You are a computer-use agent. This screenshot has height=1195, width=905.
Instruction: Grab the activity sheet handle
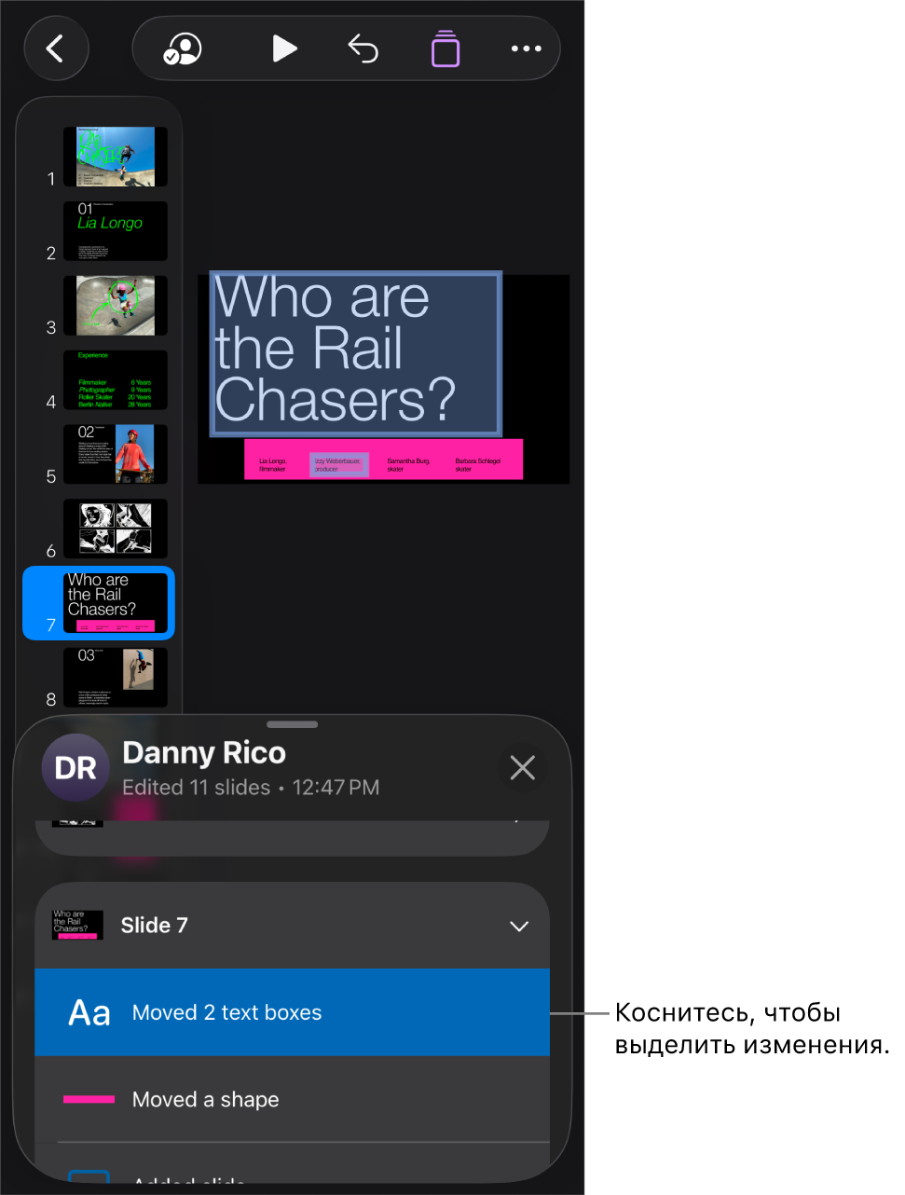[293, 724]
